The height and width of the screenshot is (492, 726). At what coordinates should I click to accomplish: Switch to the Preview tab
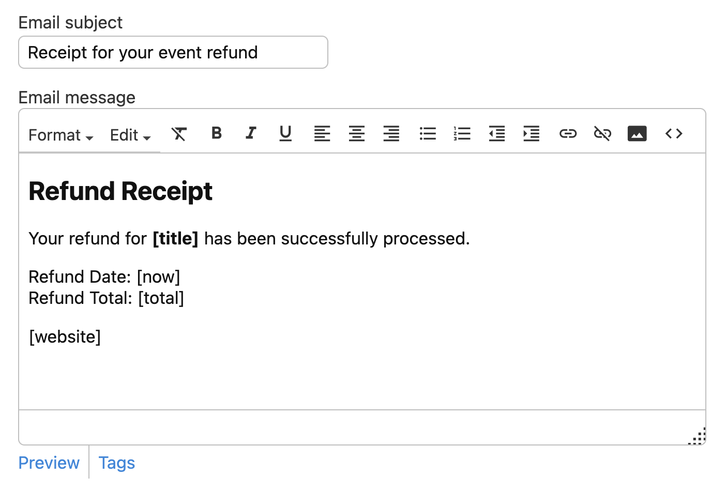point(49,463)
